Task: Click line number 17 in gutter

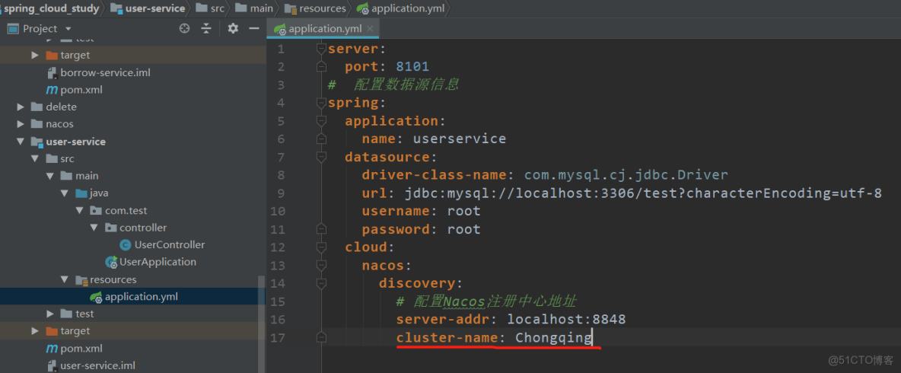Action: pos(278,337)
